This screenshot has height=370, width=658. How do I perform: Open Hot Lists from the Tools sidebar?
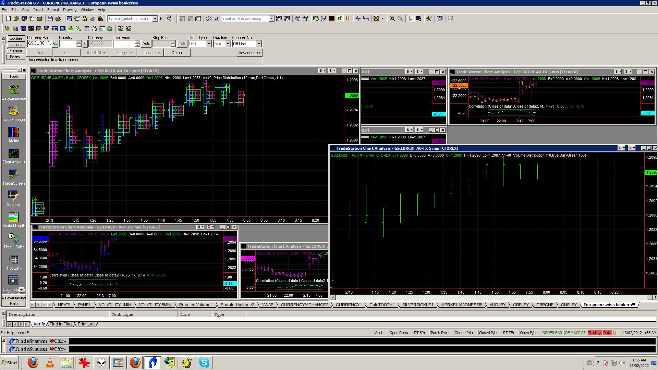pos(14,262)
